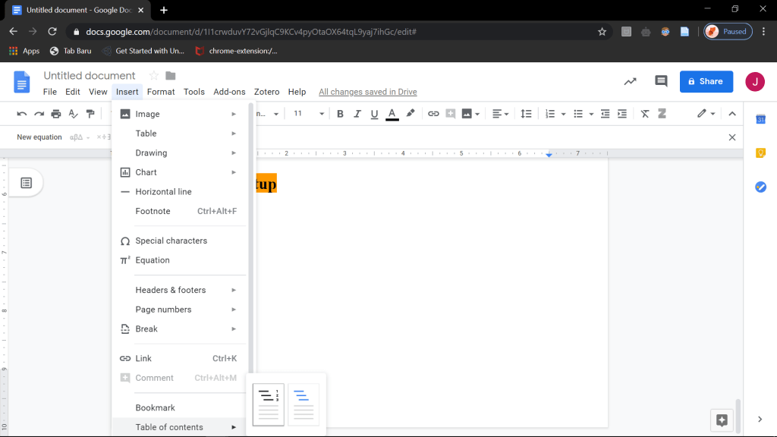This screenshot has height=437, width=777.
Task: Show document outline icon
Action: (x=26, y=183)
